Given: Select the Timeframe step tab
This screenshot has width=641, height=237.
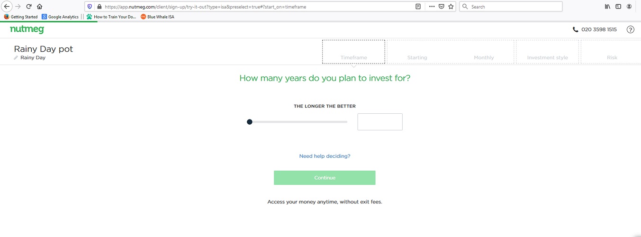Looking at the screenshot, I should coord(353,52).
